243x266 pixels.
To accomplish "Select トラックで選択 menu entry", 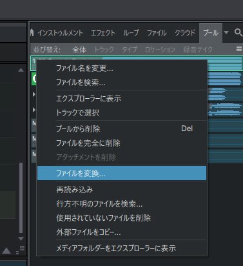I will pos(122,112).
